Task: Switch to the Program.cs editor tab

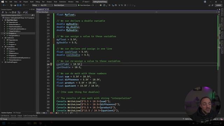Action: pos(40,9)
